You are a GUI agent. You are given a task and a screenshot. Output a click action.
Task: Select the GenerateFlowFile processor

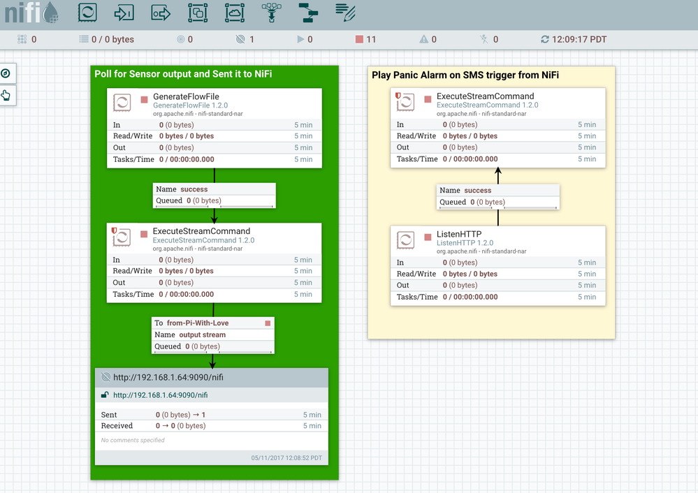pyautogui.click(x=215, y=128)
